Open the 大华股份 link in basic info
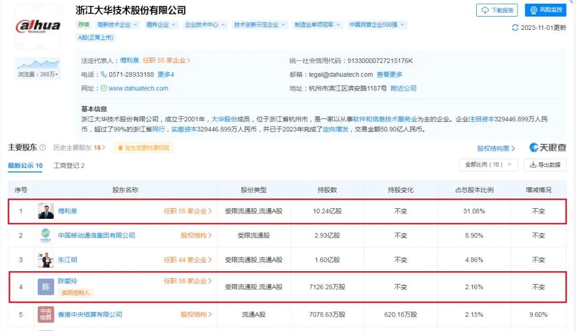 [x=224, y=119]
